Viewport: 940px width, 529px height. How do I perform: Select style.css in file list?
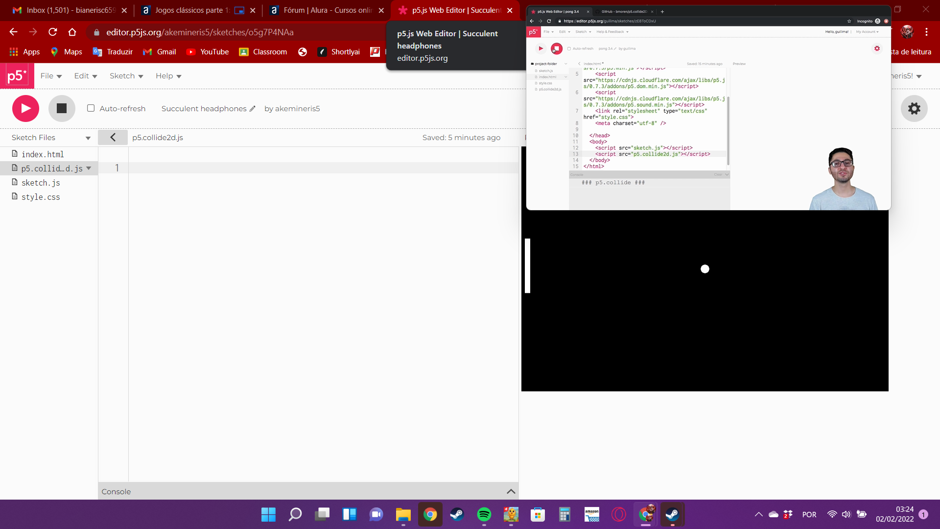point(41,197)
